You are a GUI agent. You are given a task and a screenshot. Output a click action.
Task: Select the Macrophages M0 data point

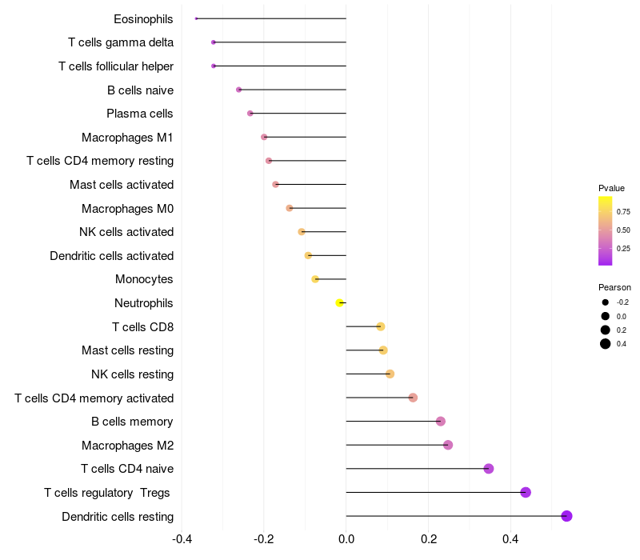[290, 208]
